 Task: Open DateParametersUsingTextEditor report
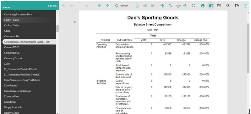coord(22,80)
